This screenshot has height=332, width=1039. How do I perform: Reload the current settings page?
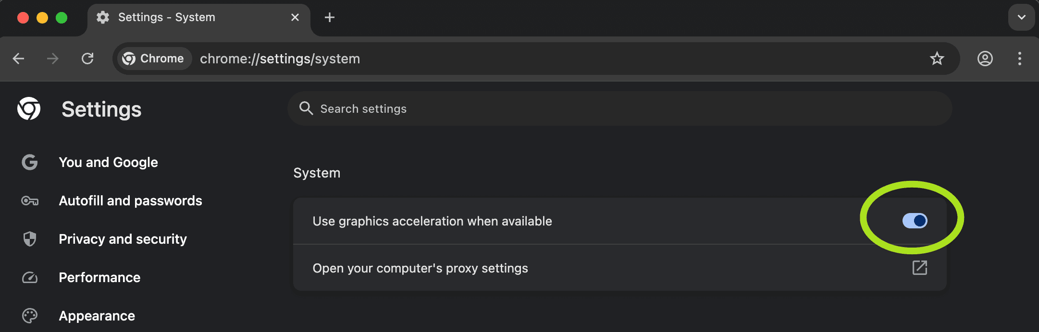point(87,59)
